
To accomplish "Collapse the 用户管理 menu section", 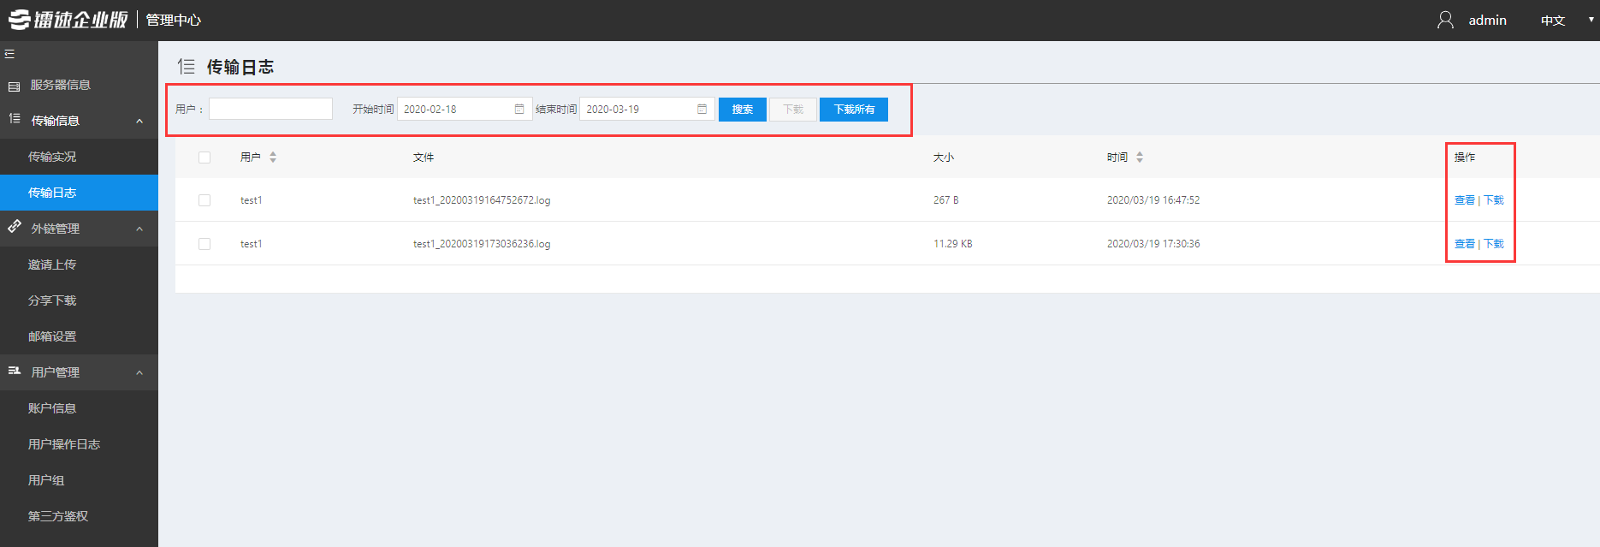I will click(x=139, y=372).
